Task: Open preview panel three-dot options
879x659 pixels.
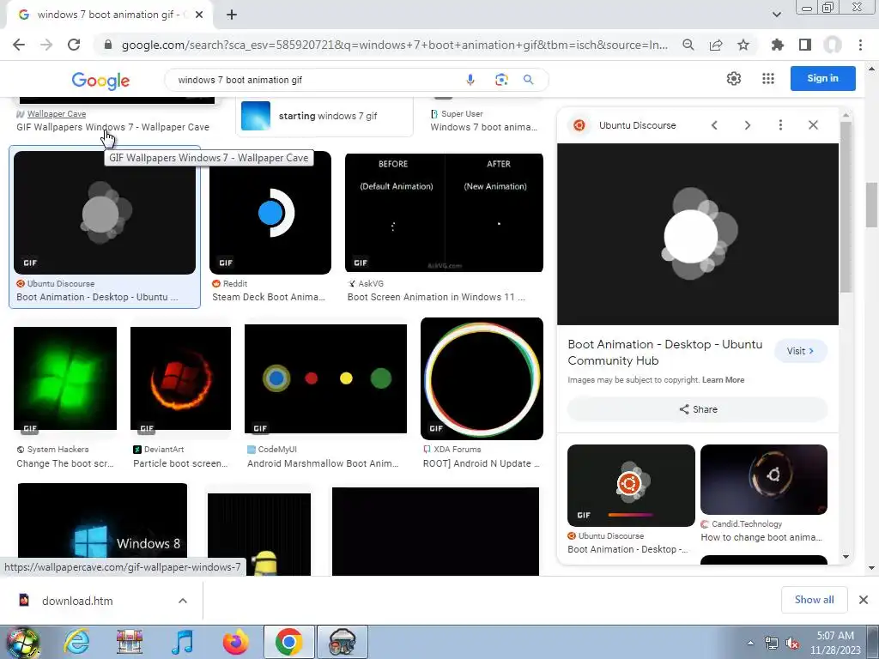Action: click(x=780, y=125)
